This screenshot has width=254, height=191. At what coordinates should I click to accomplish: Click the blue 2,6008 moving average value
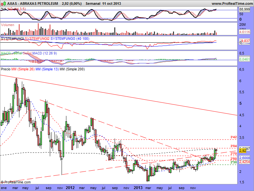click(x=244, y=158)
